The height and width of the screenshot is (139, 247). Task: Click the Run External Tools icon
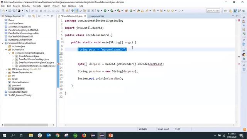coord(119,11)
